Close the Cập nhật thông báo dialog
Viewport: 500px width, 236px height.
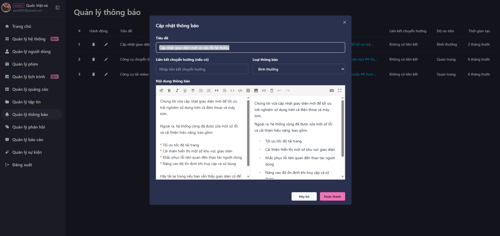point(345,22)
